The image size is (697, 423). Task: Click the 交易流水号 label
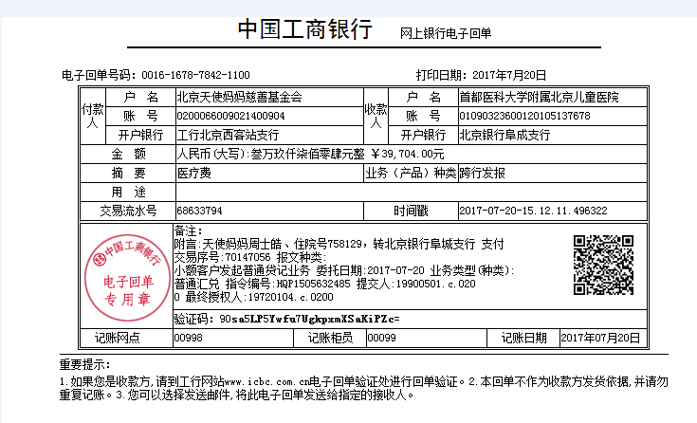tap(128, 211)
